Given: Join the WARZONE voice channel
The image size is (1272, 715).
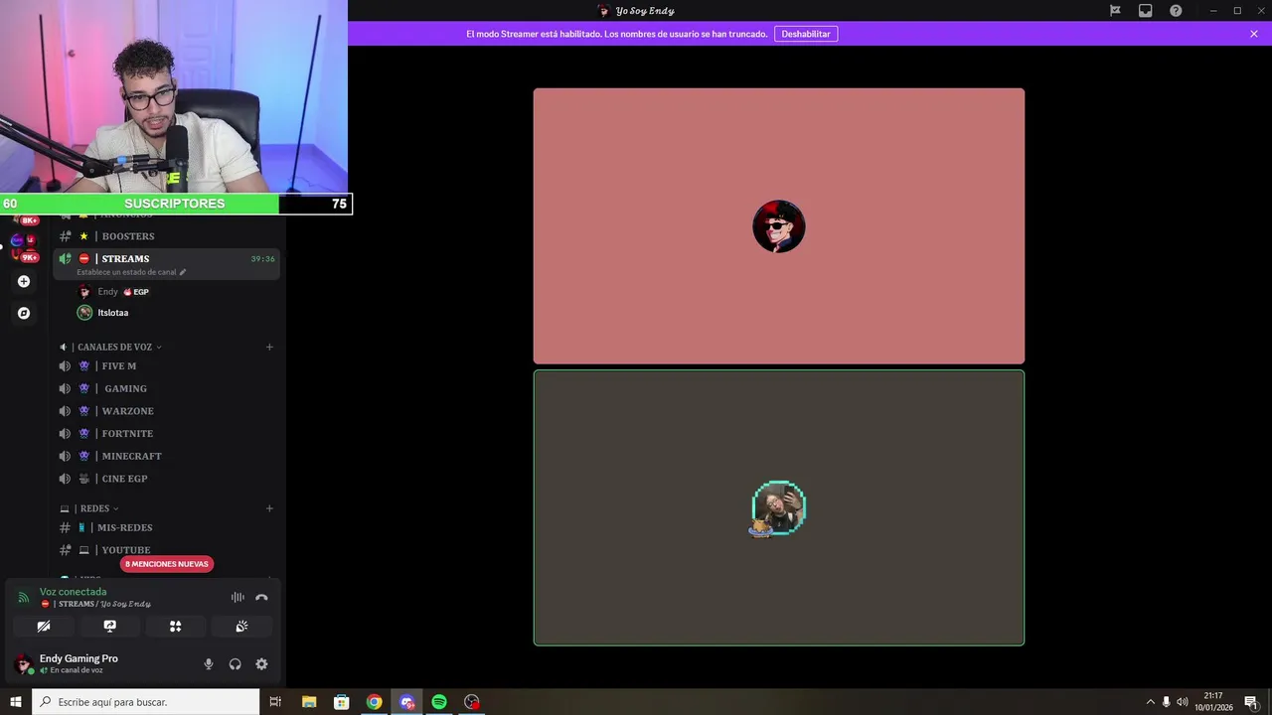Looking at the screenshot, I should (x=166, y=411).
